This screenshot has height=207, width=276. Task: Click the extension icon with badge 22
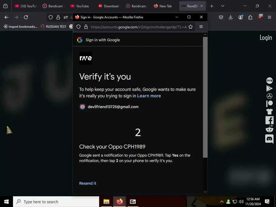(260, 17)
